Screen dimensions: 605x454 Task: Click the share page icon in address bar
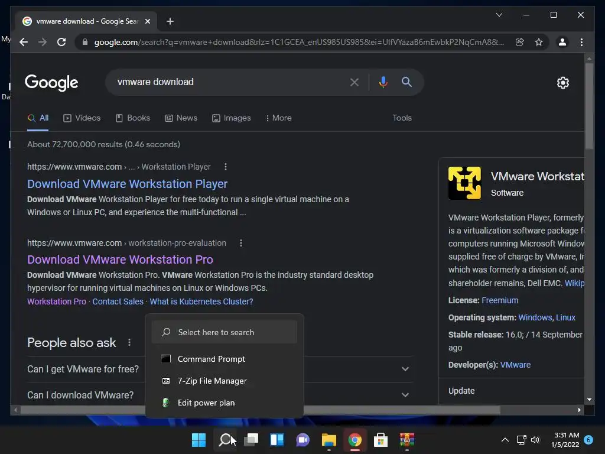pyautogui.click(x=520, y=42)
